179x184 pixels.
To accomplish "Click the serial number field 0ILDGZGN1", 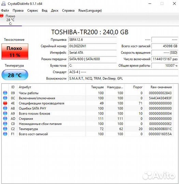I will click(x=93, y=46).
